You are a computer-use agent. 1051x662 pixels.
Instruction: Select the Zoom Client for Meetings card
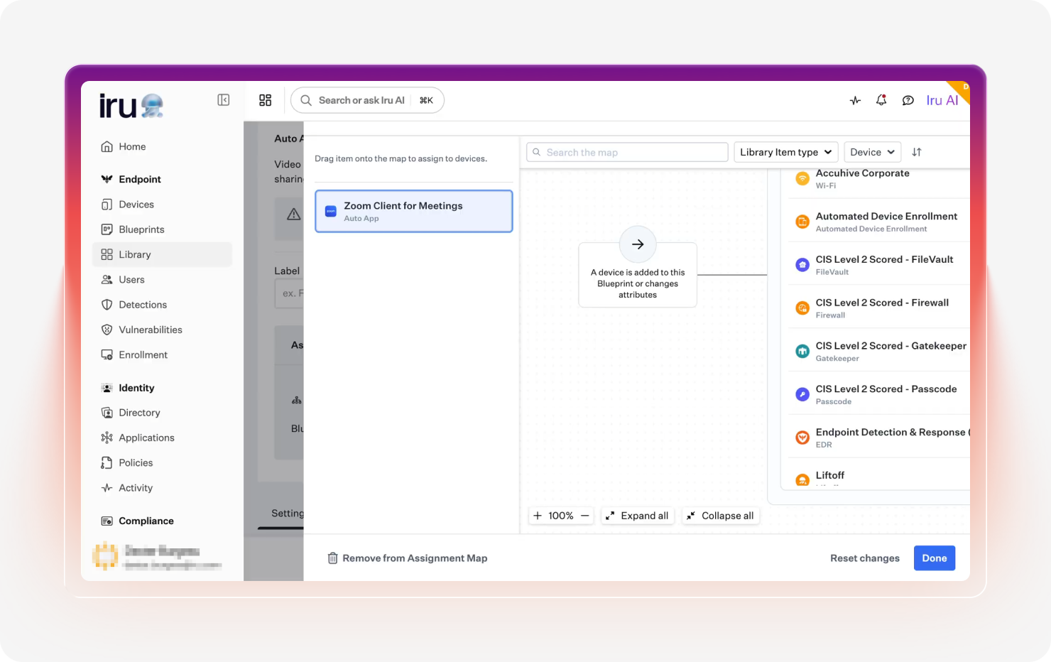(414, 211)
